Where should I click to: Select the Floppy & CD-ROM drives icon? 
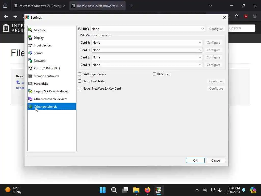pos(30,91)
